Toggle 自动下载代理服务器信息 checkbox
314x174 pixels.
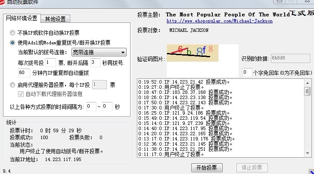21,94
